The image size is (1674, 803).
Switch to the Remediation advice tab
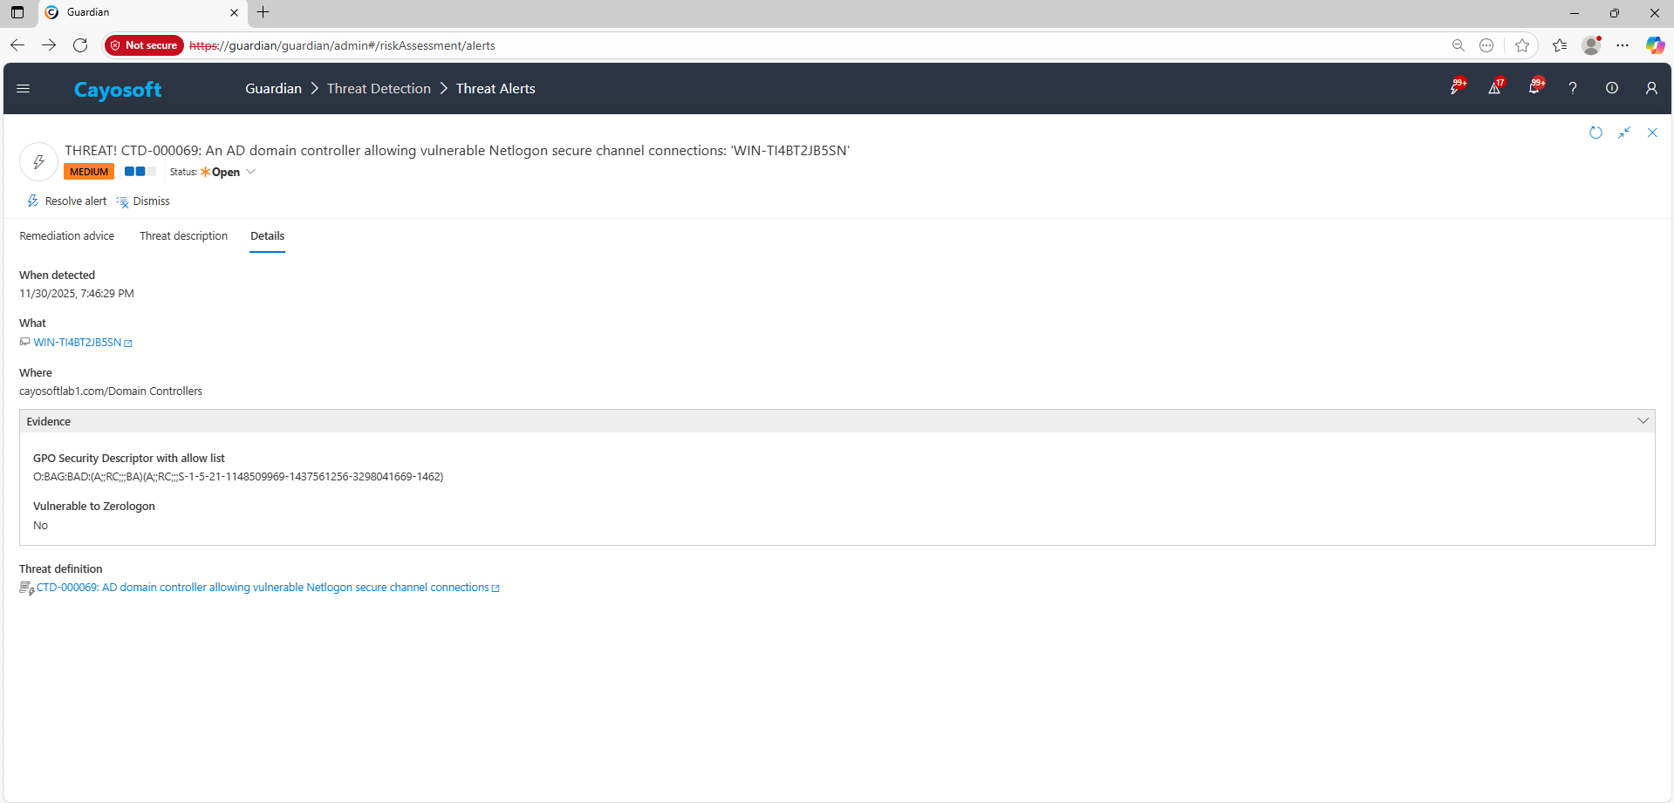[67, 236]
